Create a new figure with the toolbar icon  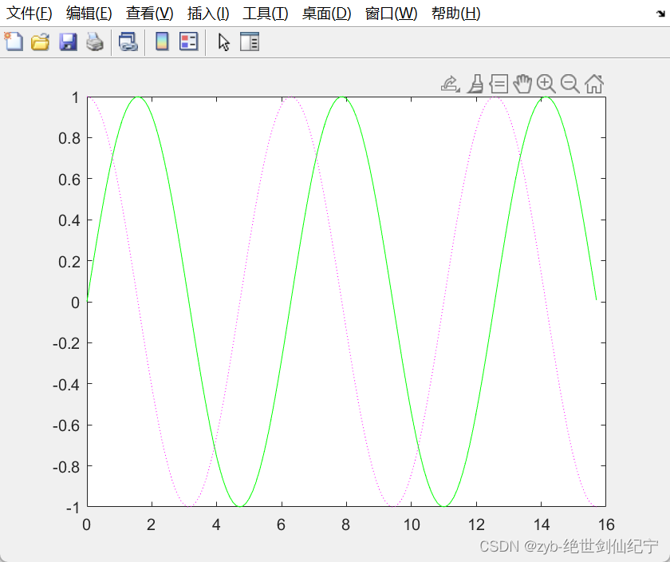coord(14,42)
